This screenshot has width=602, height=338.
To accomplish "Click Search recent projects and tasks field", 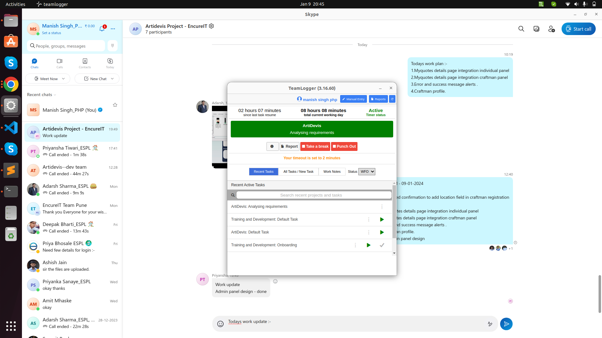I will pos(314,195).
